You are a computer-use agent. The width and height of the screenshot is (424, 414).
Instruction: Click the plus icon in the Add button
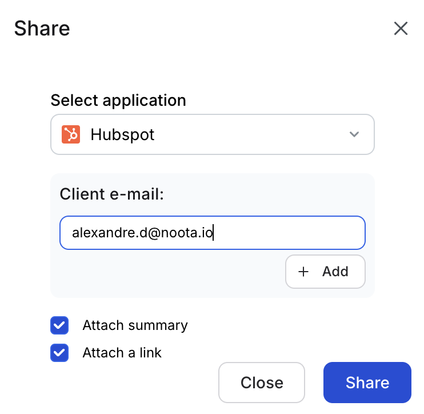pos(303,272)
